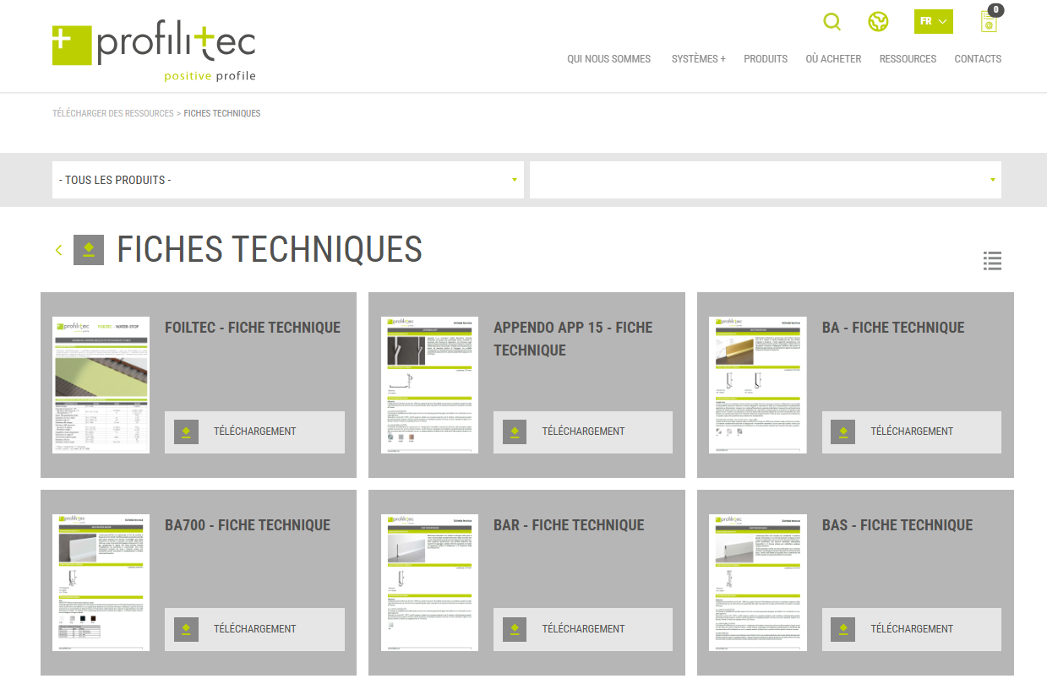The image size is (1047, 684).
Task: Open the Contacts menu item
Action: 978,59
